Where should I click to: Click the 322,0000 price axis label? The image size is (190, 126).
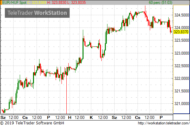[182, 79]
